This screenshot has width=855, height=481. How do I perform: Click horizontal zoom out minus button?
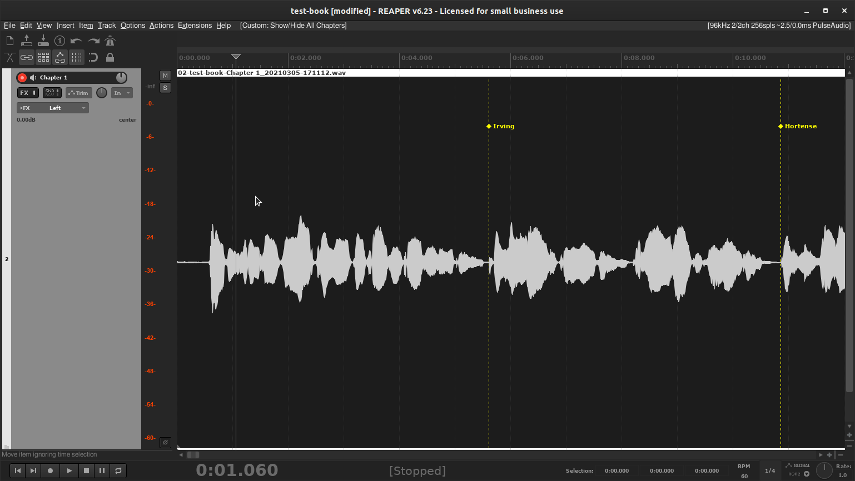point(840,455)
